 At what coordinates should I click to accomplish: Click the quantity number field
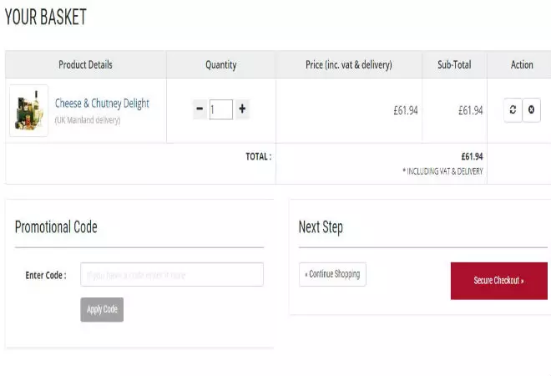[x=221, y=109]
